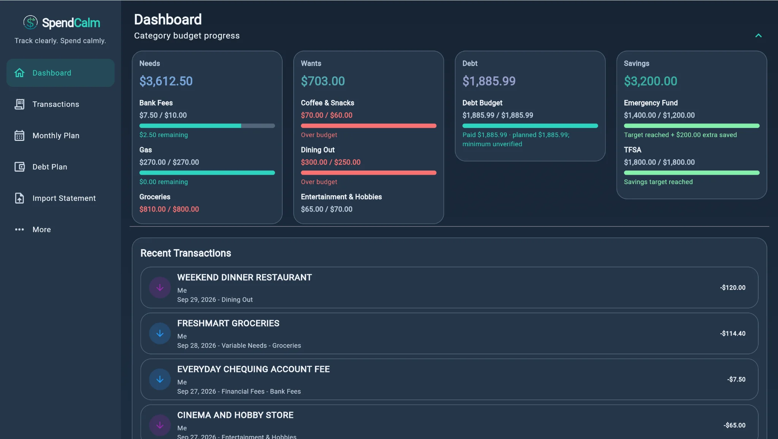Click the Weekend Dinner Restaurant arrow icon
Screen dimensions: 778x439
pos(160,287)
